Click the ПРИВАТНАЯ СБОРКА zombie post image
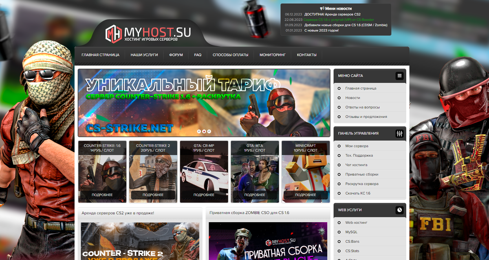This screenshot has height=260, width=489. coord(268,241)
